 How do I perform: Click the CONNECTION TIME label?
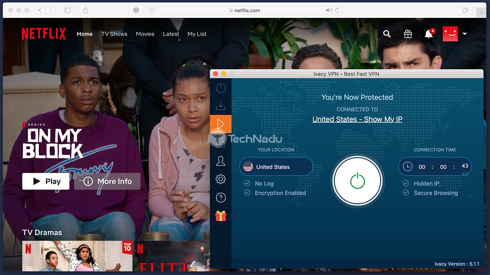[x=435, y=150]
